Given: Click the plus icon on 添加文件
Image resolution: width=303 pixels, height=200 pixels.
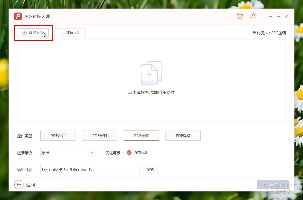Looking at the screenshot, I should coord(24,33).
